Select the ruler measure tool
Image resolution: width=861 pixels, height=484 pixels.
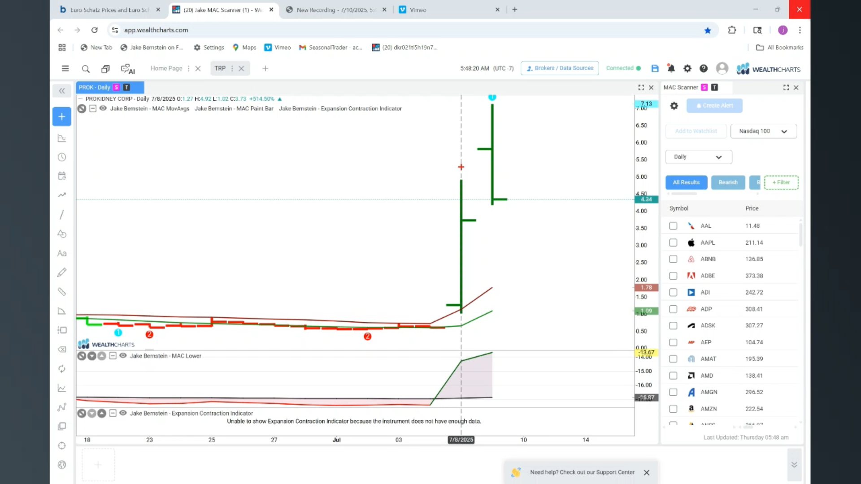[62, 292]
